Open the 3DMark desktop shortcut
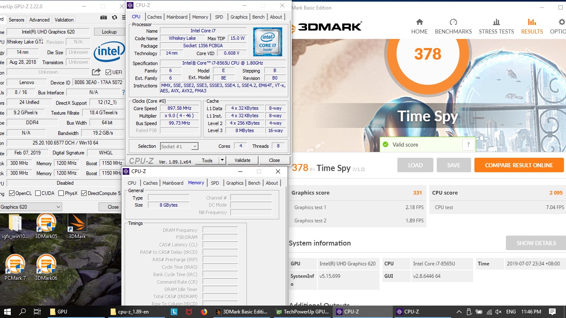The image size is (566, 318). point(77,227)
